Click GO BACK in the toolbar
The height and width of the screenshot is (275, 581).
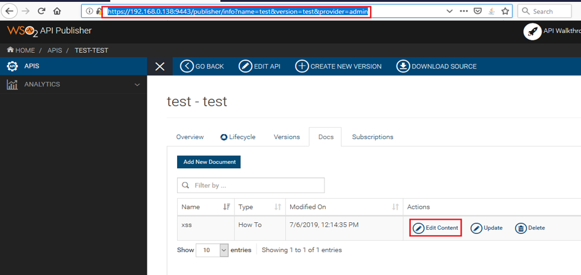tap(202, 66)
